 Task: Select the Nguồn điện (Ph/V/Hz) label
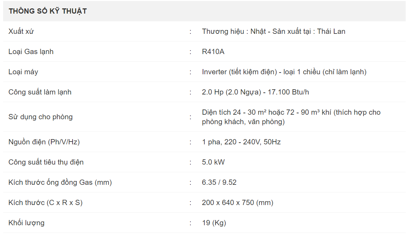44,142
